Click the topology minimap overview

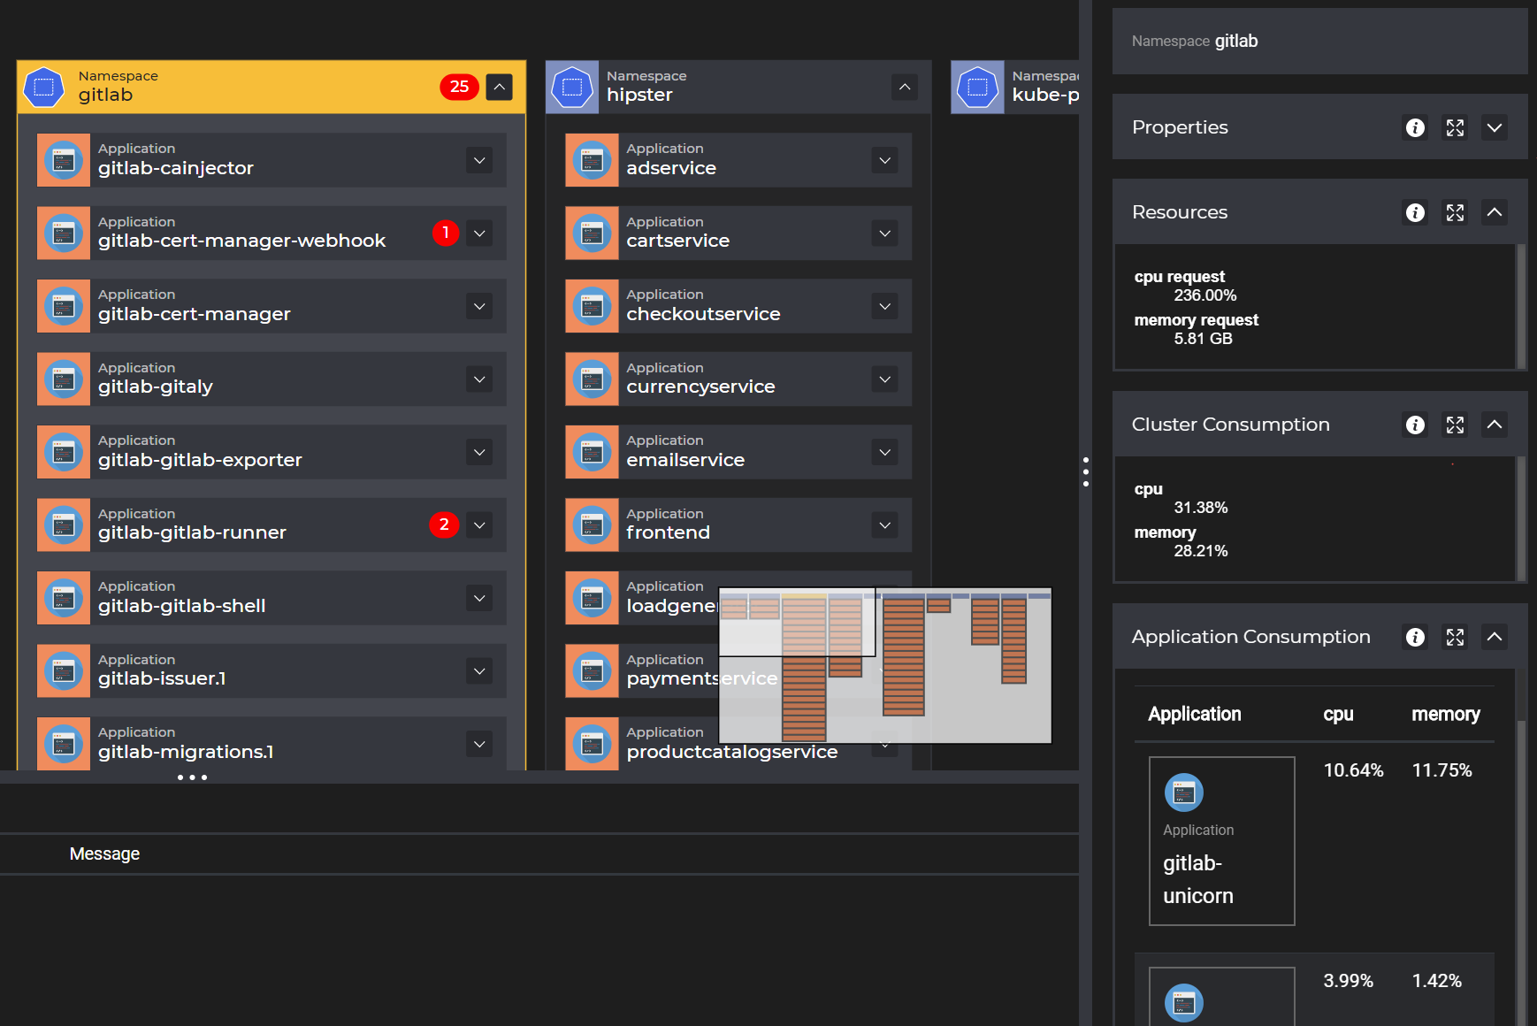point(885,665)
